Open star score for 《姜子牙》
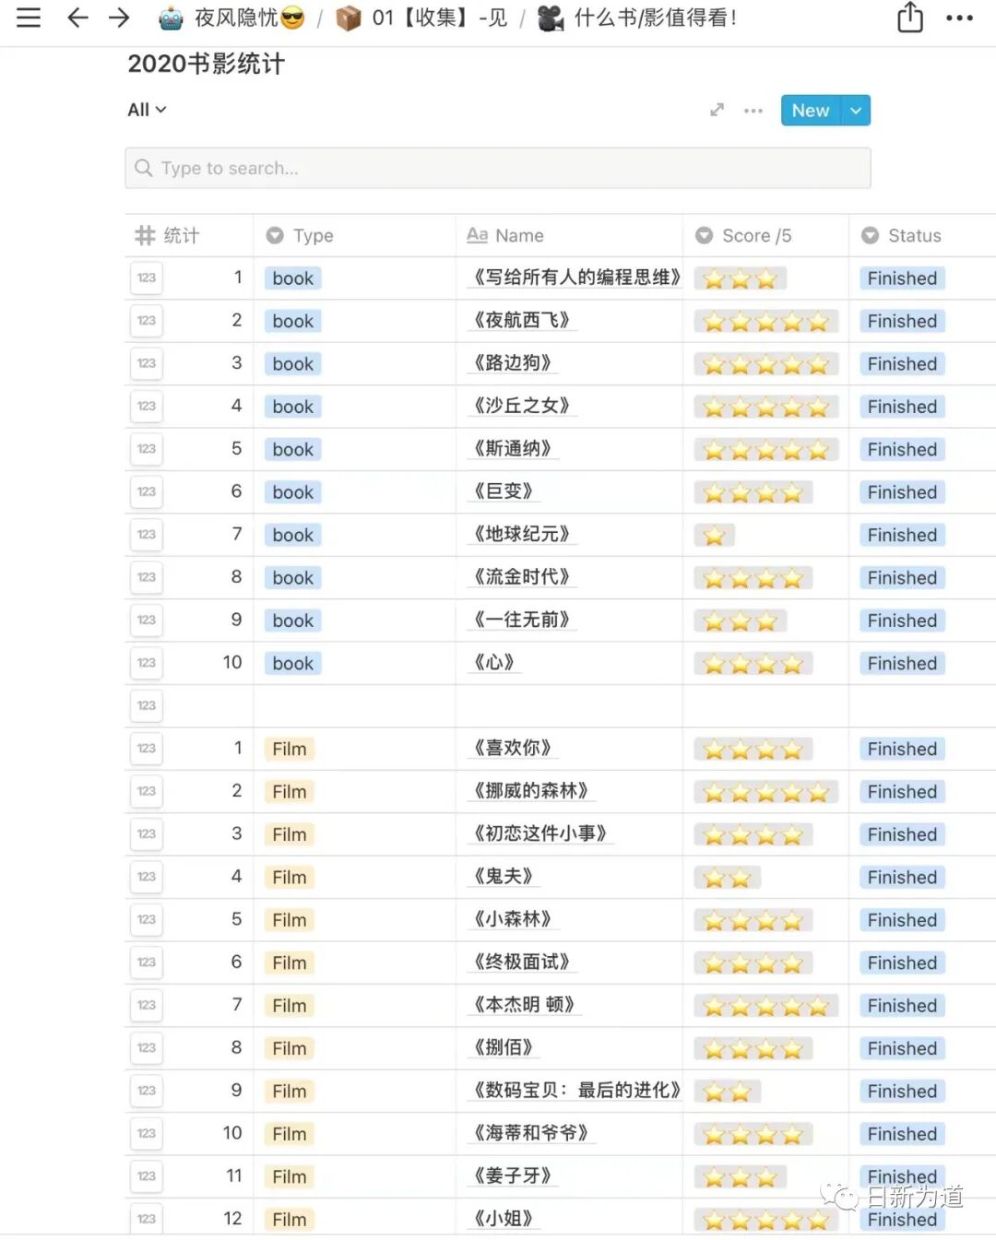The image size is (996, 1240). point(741,1177)
